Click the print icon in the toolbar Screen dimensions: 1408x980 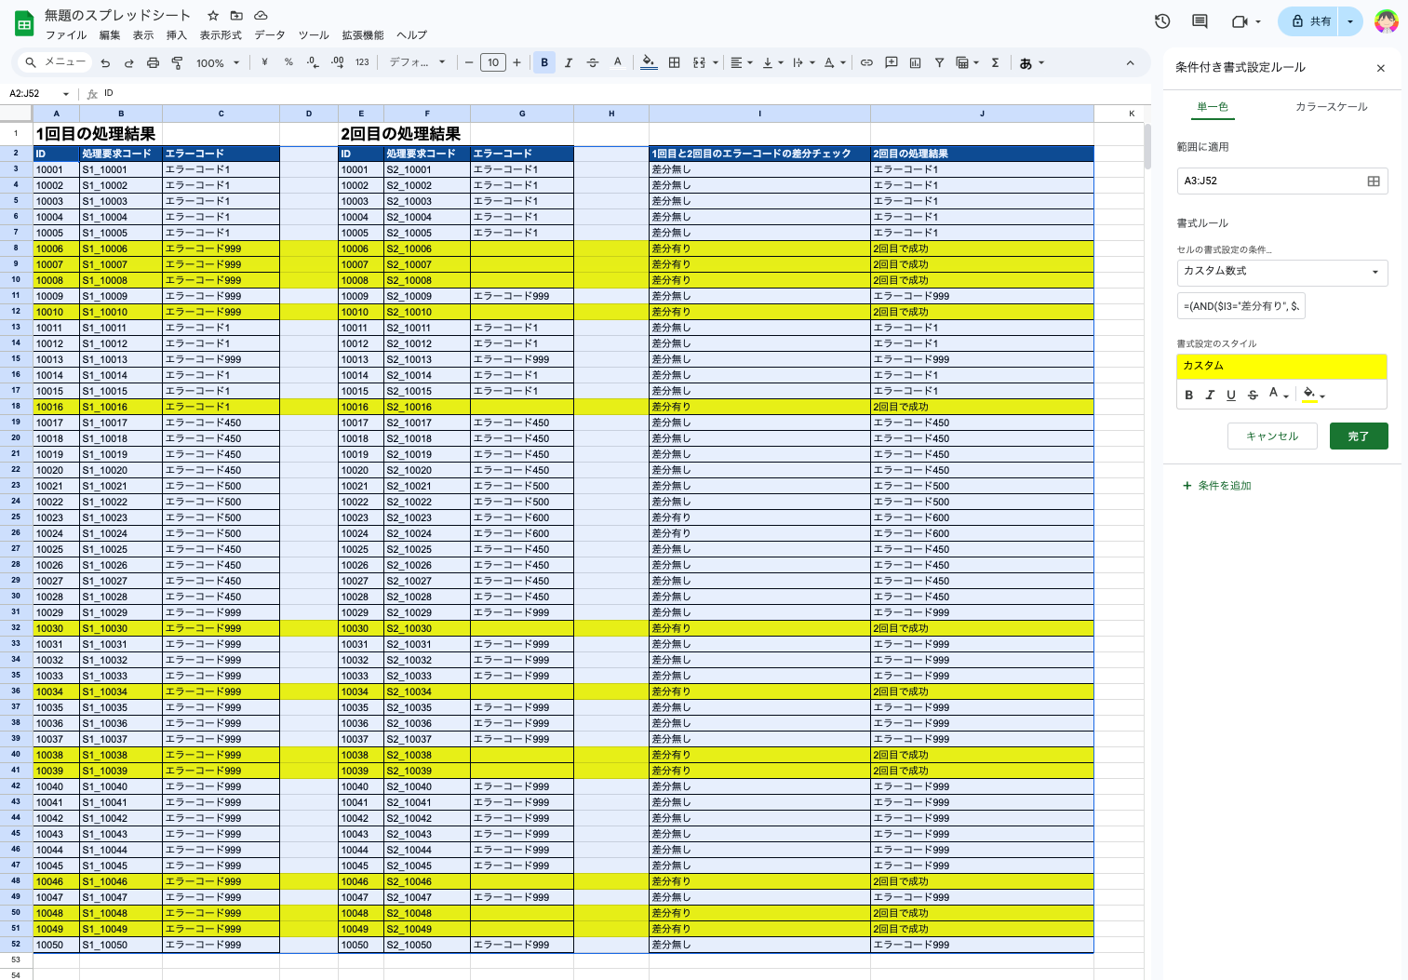(153, 63)
